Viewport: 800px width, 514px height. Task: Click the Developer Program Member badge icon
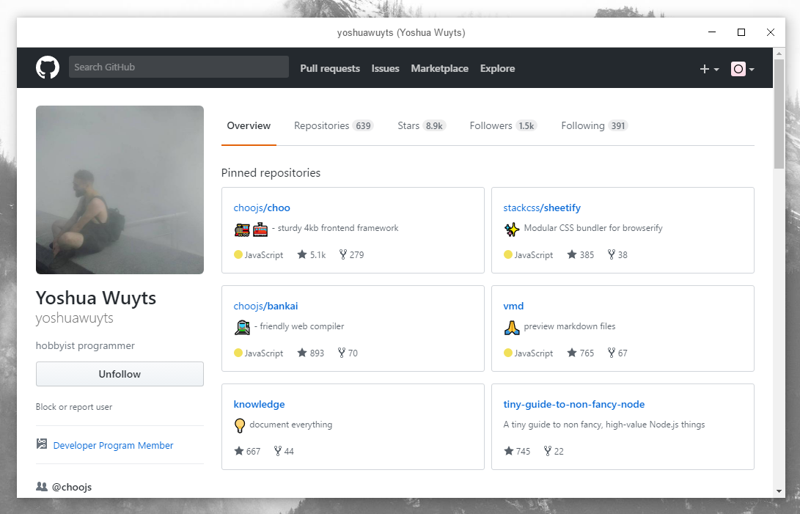(x=41, y=444)
